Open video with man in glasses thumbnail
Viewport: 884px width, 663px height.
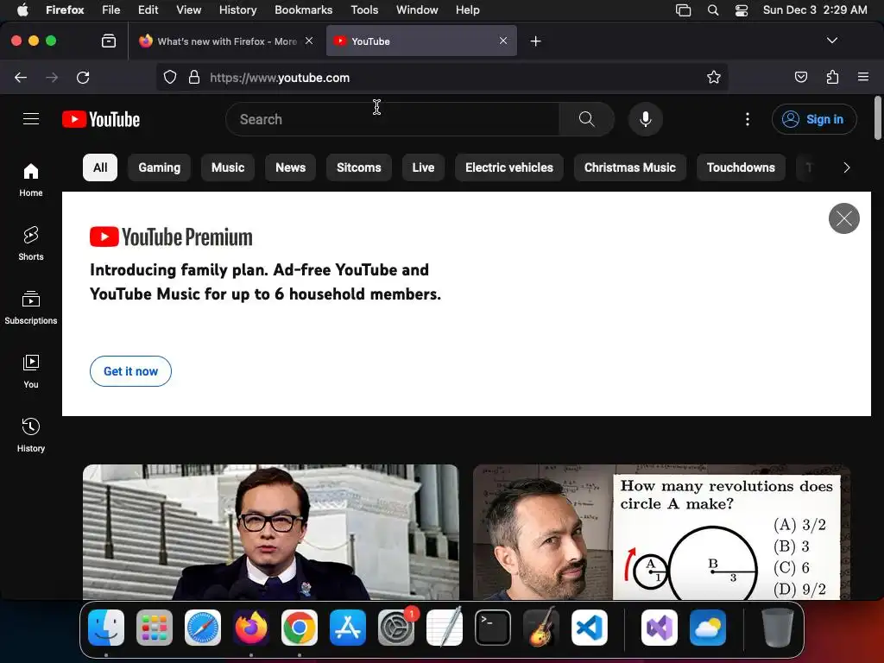(x=270, y=532)
